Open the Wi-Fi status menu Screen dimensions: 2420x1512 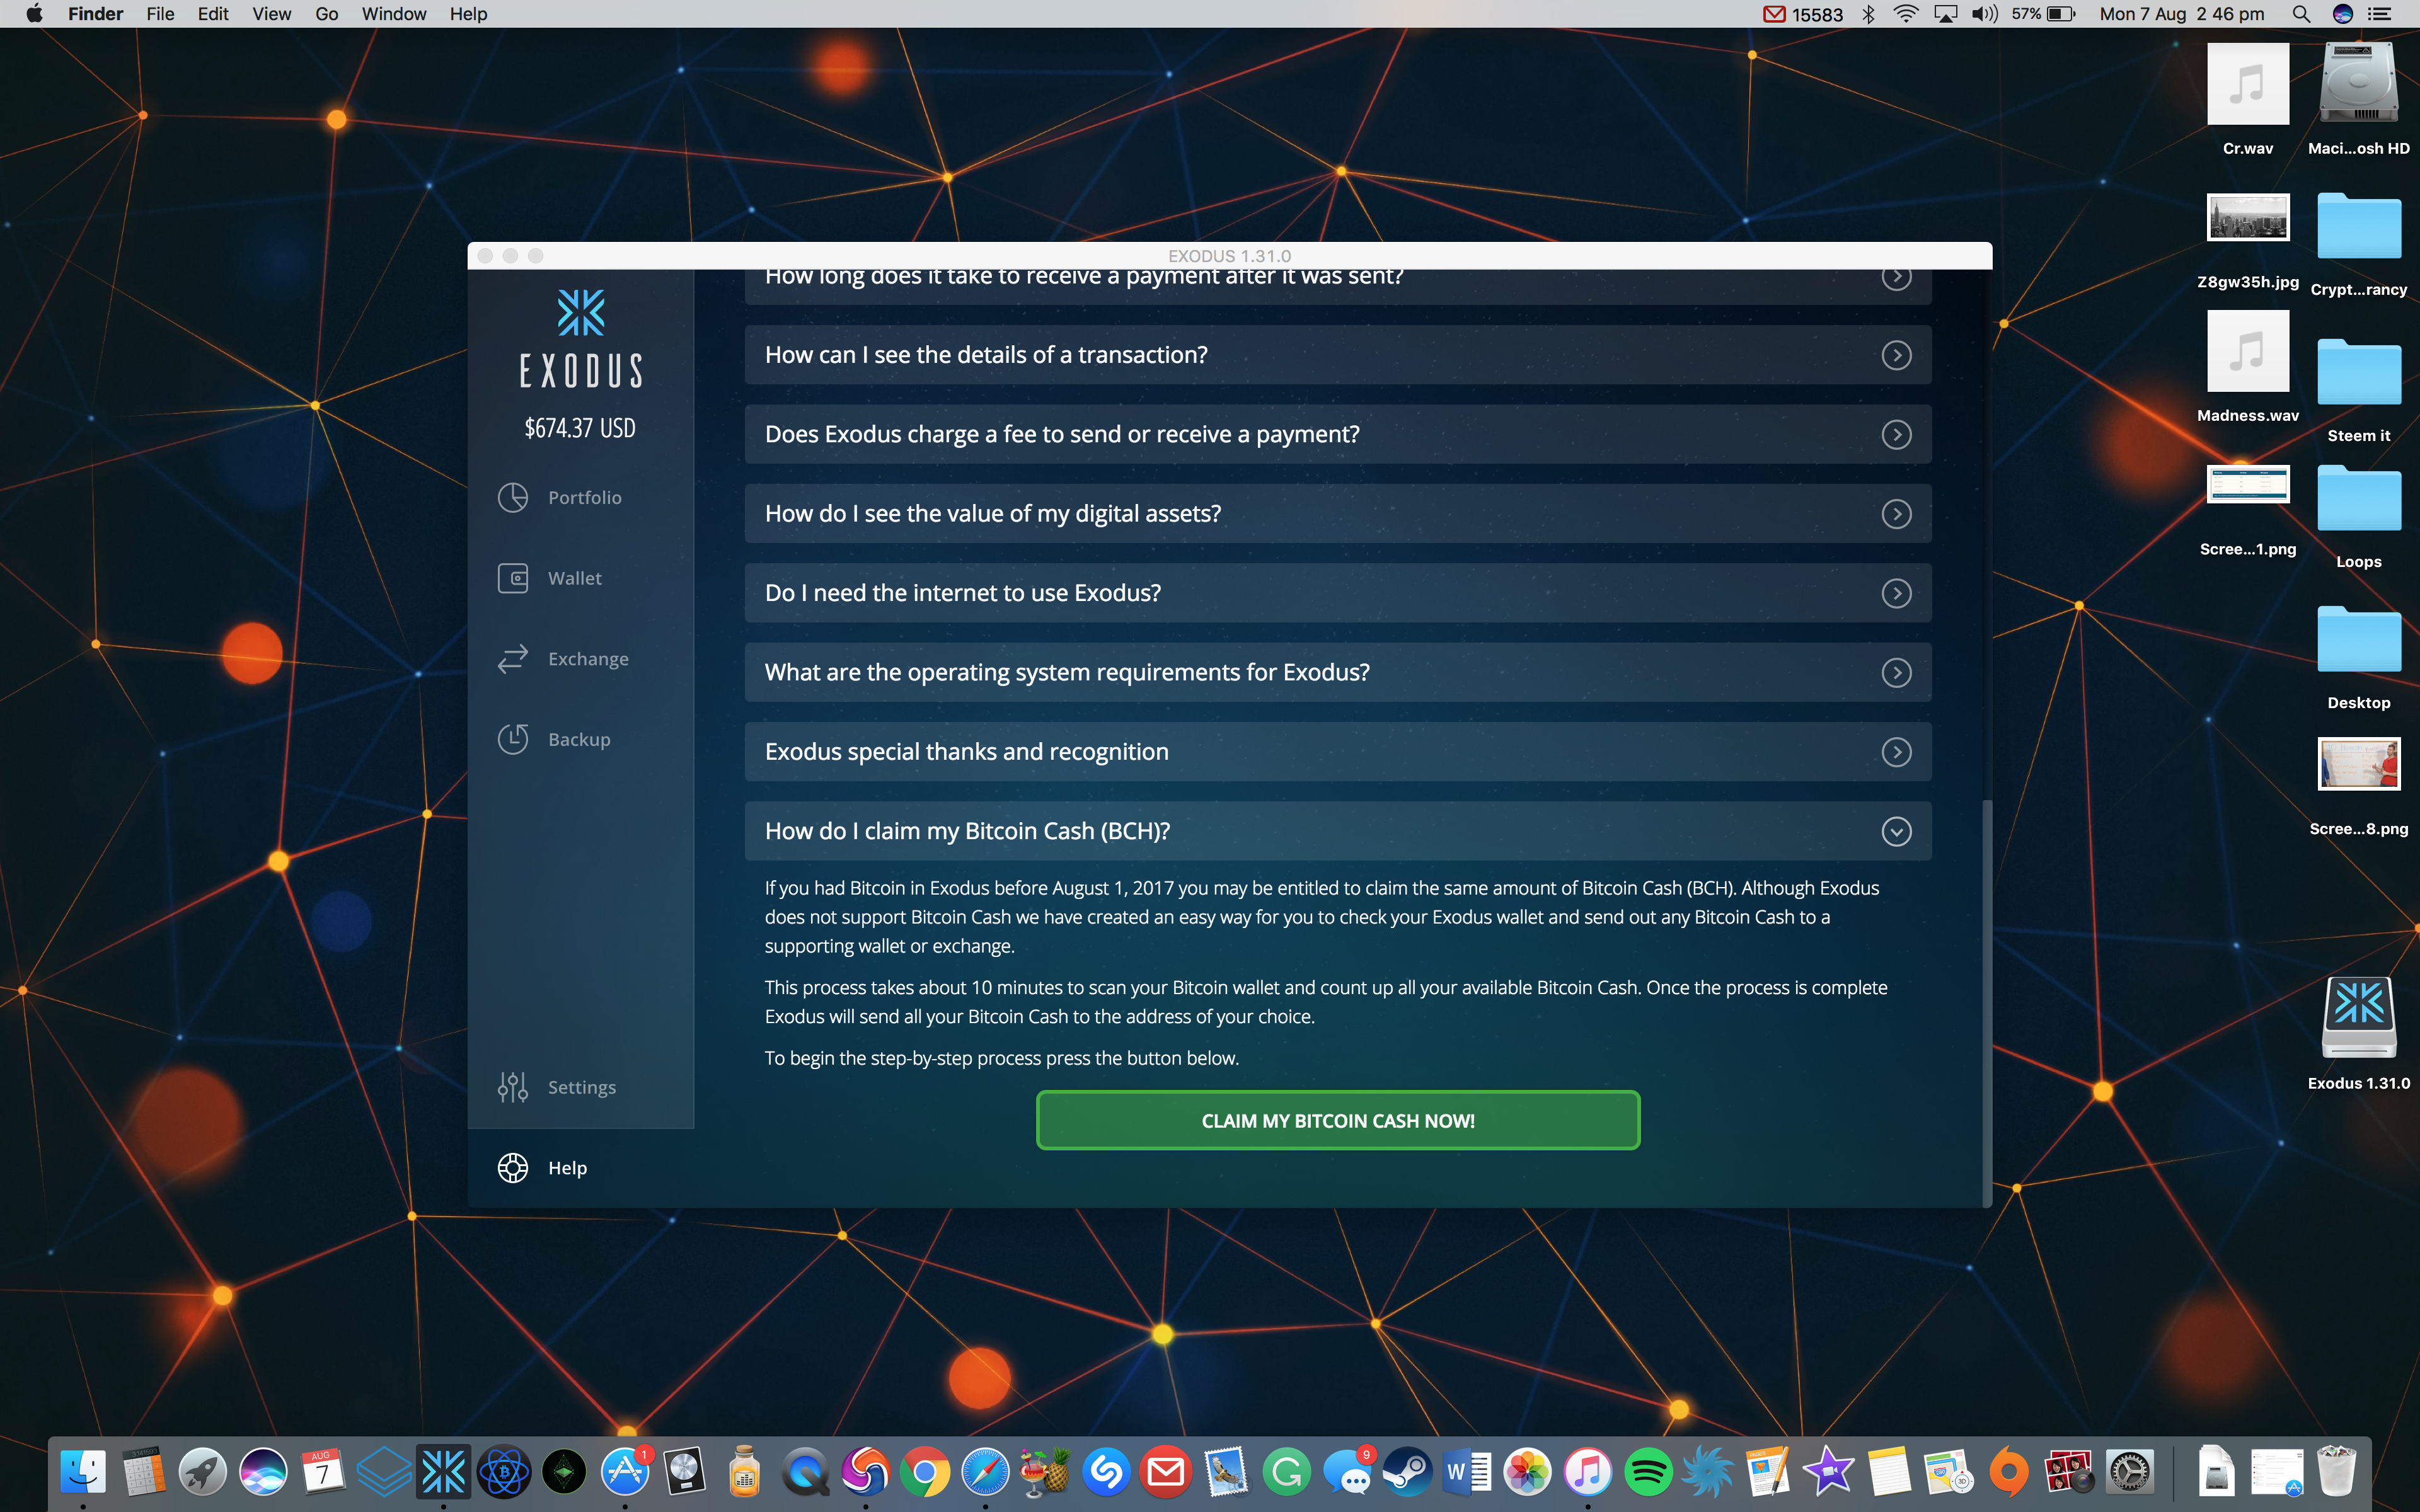tap(1907, 14)
